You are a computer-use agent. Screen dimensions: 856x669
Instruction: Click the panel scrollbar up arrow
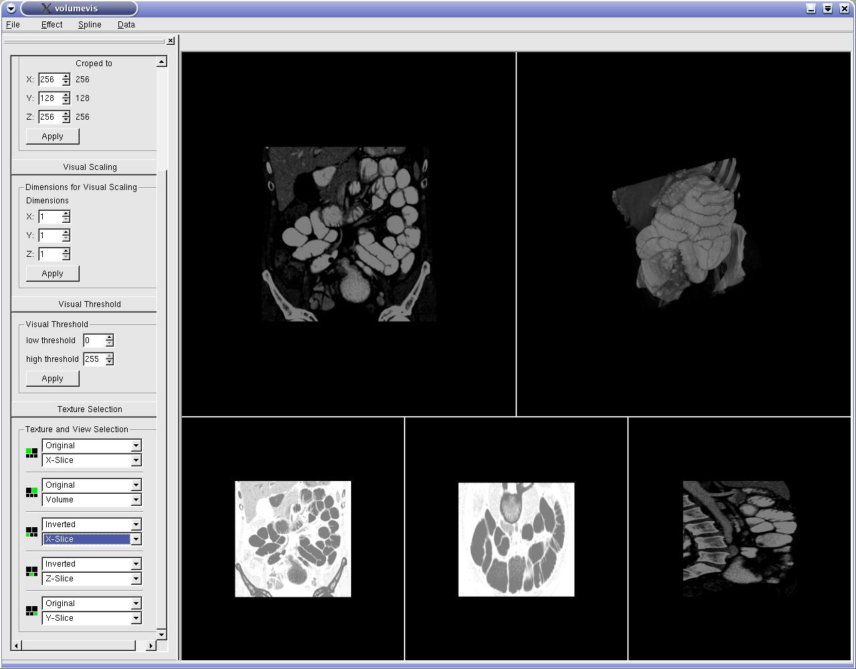161,62
